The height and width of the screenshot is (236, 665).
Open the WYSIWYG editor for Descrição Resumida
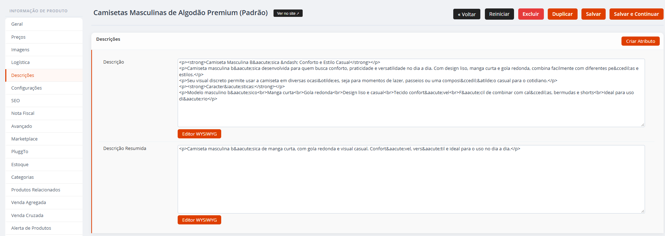tap(199, 220)
